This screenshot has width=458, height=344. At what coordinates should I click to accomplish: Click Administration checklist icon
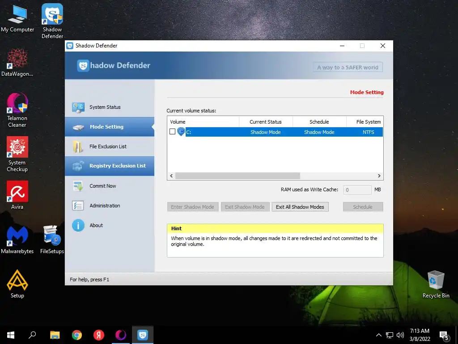[78, 206]
